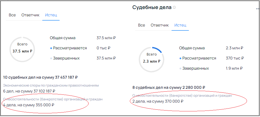Select Все tab under Судебные дела heading
This screenshot has width=260, height=117.
tap(141, 25)
